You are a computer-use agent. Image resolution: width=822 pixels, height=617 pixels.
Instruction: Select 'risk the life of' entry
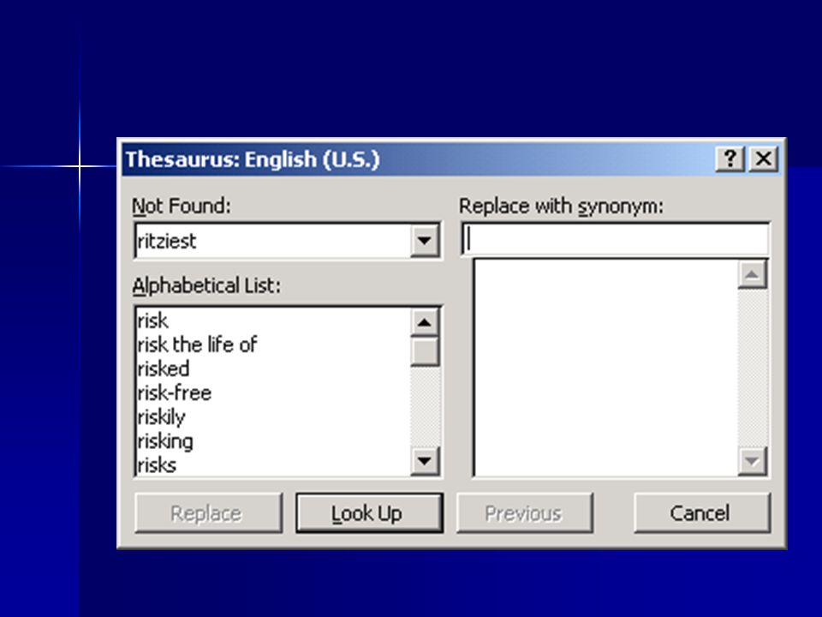coord(273,344)
